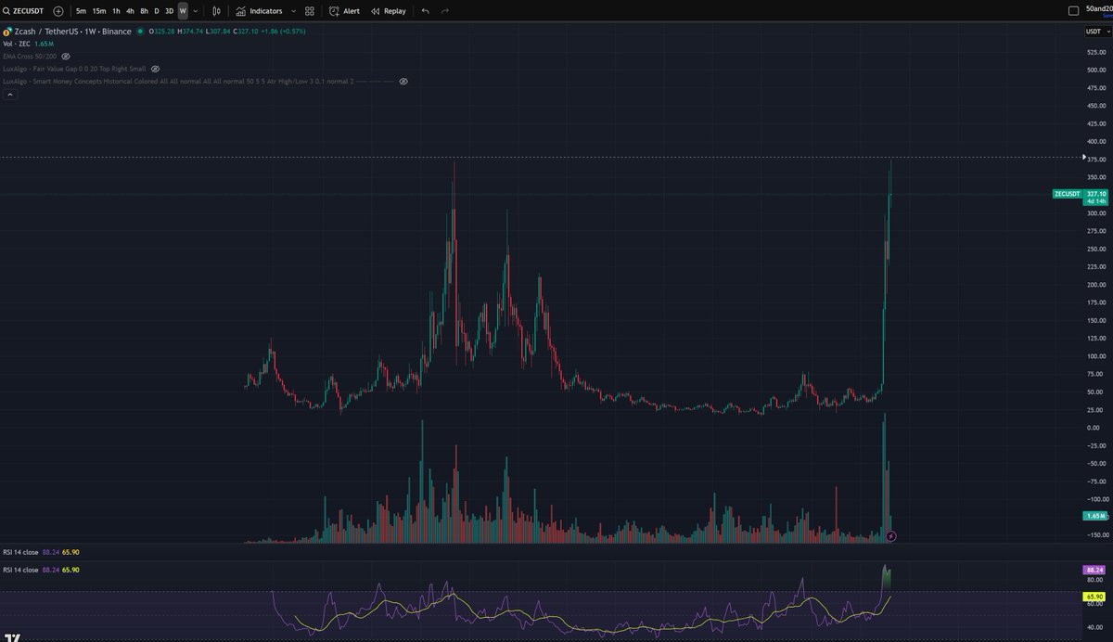Create an Alert
Viewport: 1113px width, 642px height.
pyautogui.click(x=345, y=11)
